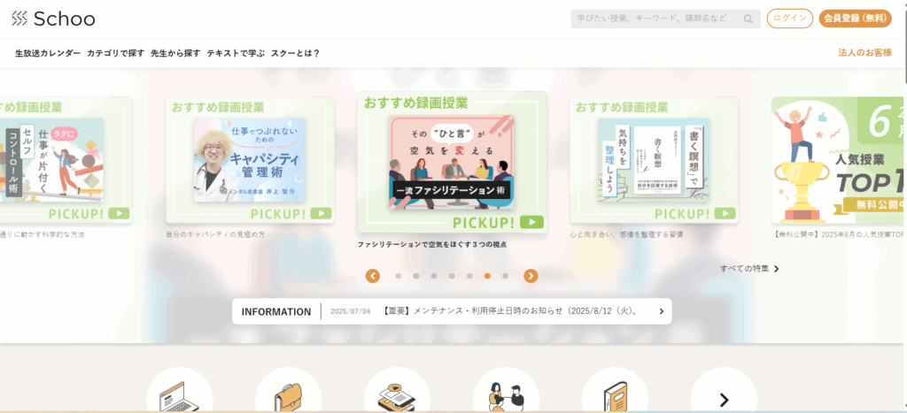The width and height of the screenshot is (907, 413).
Task: Show more categories with right chevron circle
Action: click(724, 391)
